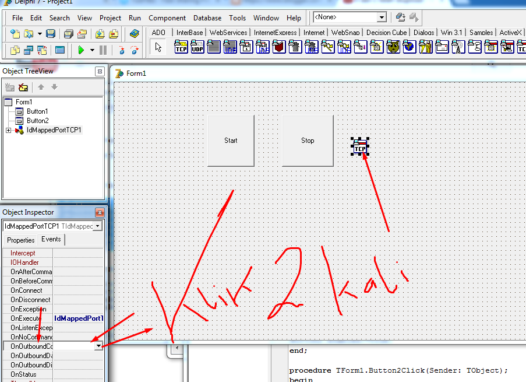The width and height of the screenshot is (526, 382).
Task: Select the OnStatus event row
Action: point(53,374)
